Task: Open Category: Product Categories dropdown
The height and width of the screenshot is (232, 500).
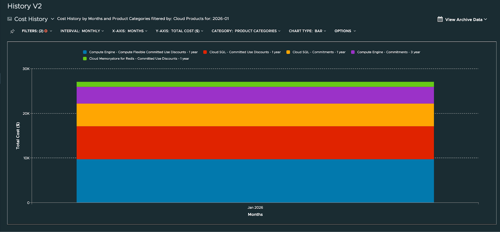Action: point(246,31)
